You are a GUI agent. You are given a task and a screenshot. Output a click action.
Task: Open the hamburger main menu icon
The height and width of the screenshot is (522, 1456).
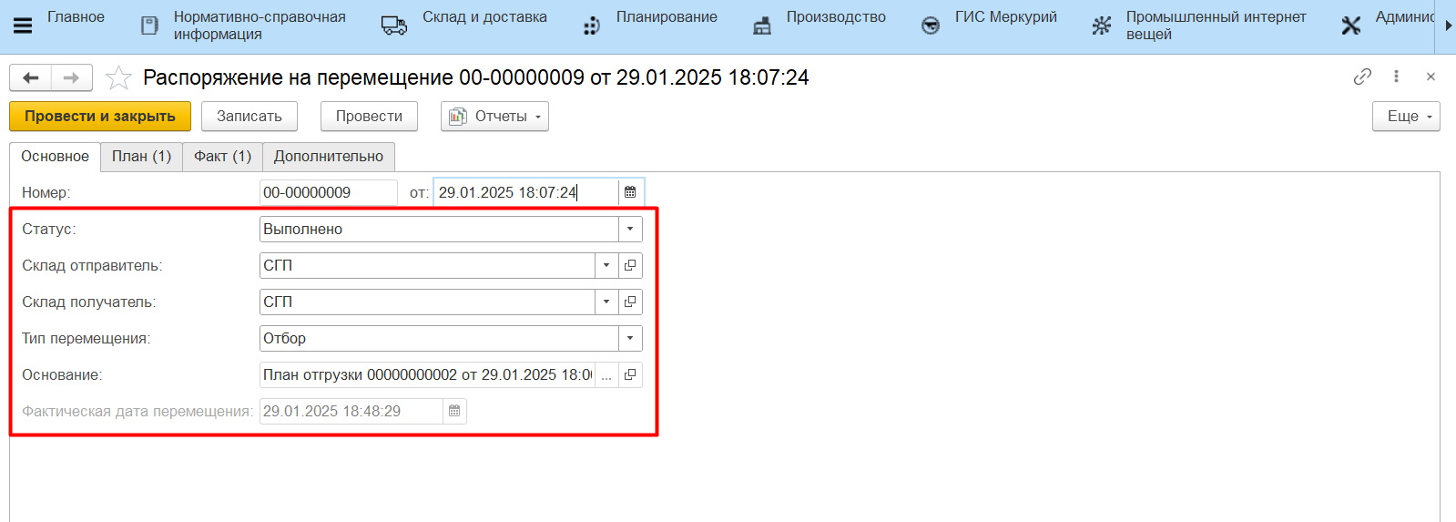click(23, 26)
